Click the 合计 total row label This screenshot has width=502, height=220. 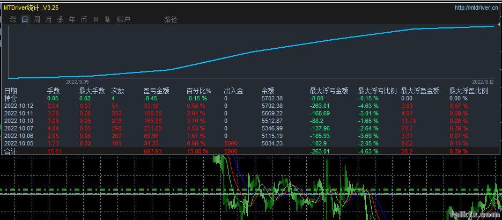11,152
